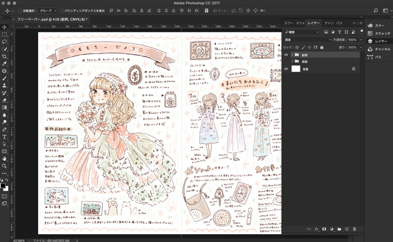Screen dimensions: 393x242
Task: Toggle lock all for the layer
Action: pyautogui.click(x=322, y=47)
